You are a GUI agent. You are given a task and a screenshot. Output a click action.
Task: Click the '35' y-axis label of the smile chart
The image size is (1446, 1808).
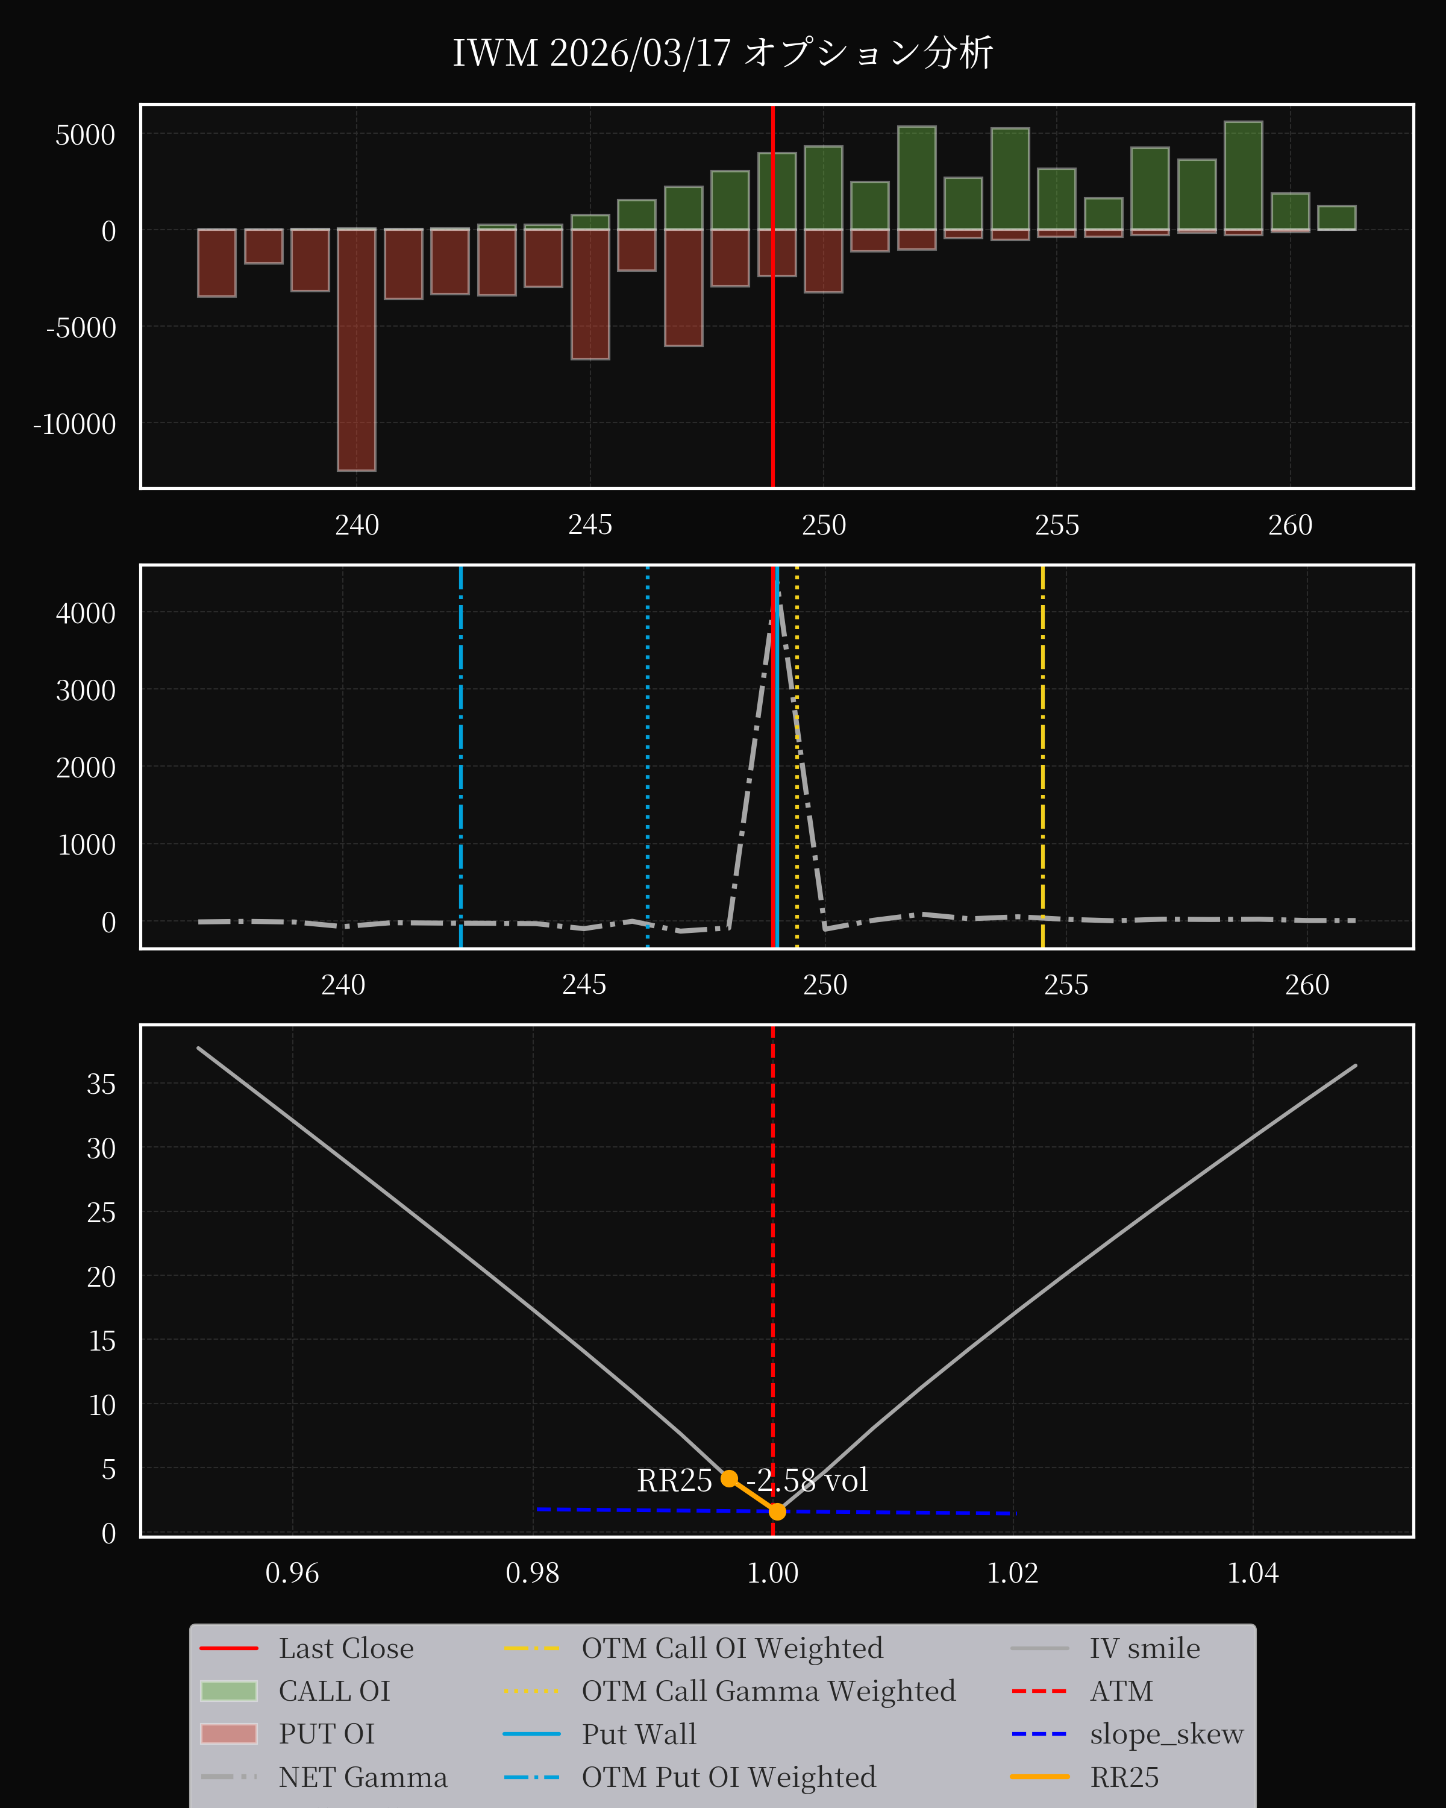101,1084
